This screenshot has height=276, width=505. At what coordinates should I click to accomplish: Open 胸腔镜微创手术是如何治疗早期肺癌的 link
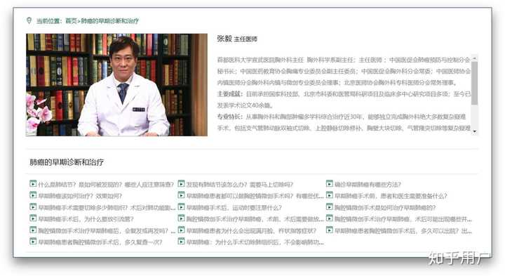pos(385,208)
